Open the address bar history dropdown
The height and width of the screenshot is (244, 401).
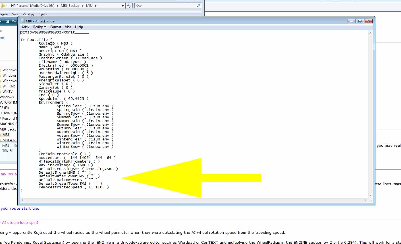click(122, 6)
